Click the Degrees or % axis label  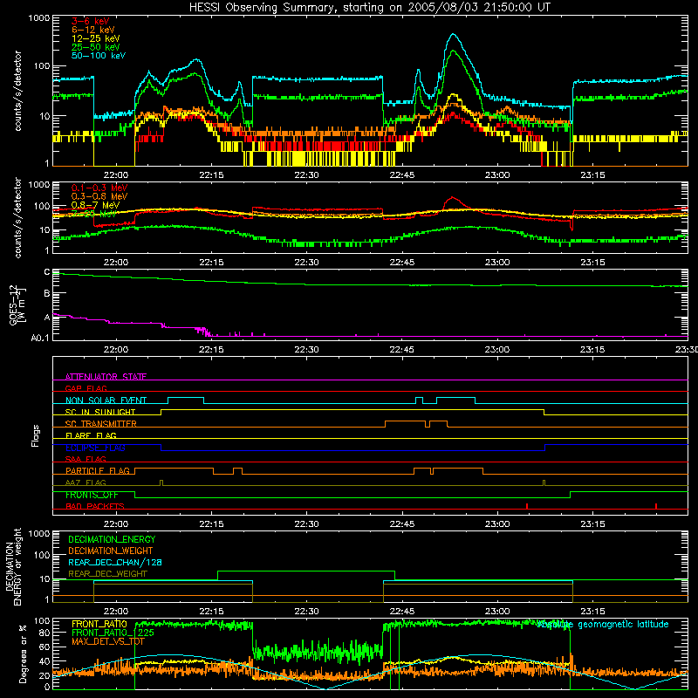23,654
